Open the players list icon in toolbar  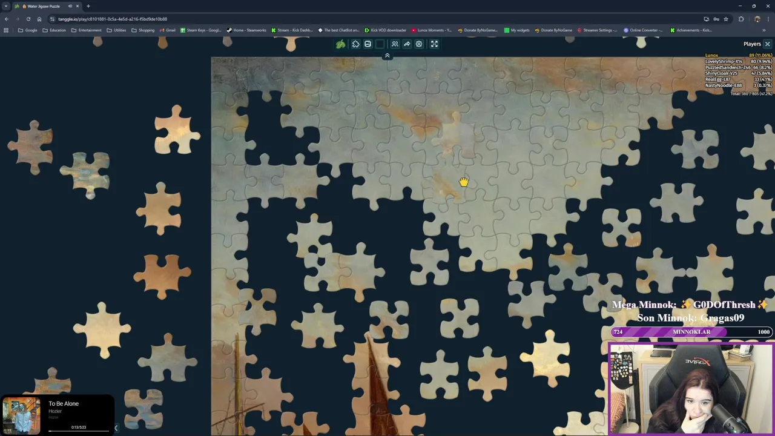pyautogui.click(x=395, y=44)
